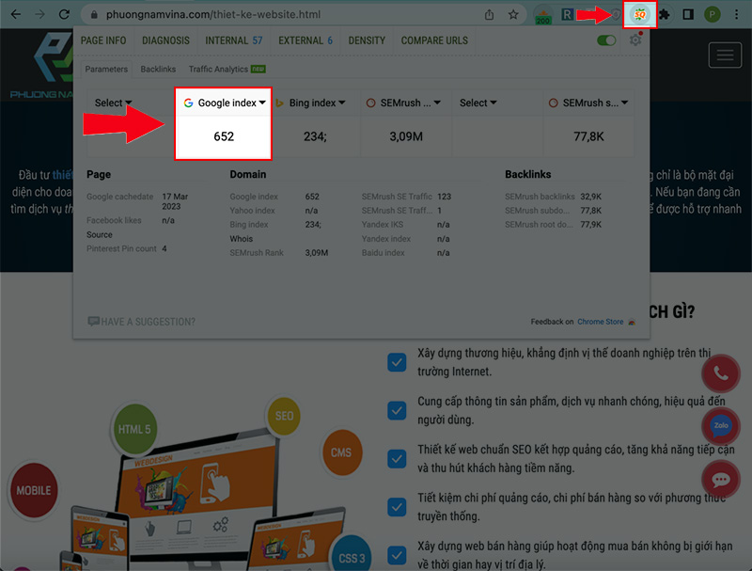This screenshot has width=752, height=571.
Task: Click the SEMrush SE Traffic 123 value
Action: click(444, 197)
